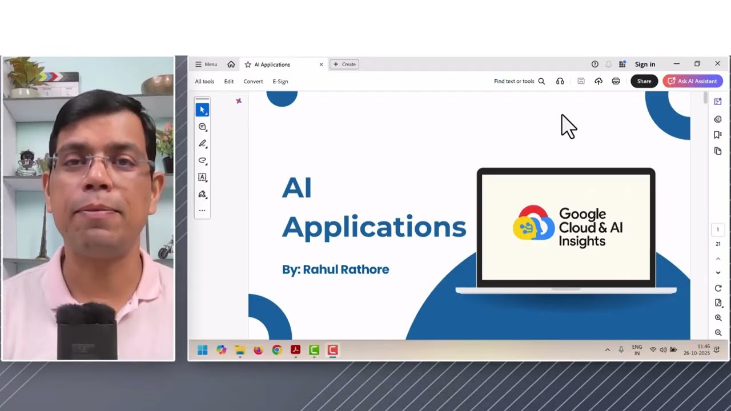Close the AI Applications tab

pyautogui.click(x=321, y=65)
